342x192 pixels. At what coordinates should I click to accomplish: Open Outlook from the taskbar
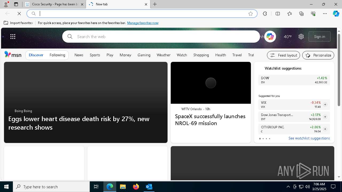click(x=149, y=187)
